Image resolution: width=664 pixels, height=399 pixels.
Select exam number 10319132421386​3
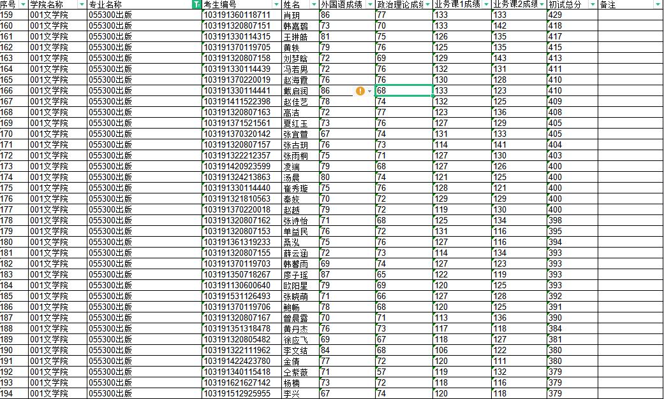click(x=242, y=178)
